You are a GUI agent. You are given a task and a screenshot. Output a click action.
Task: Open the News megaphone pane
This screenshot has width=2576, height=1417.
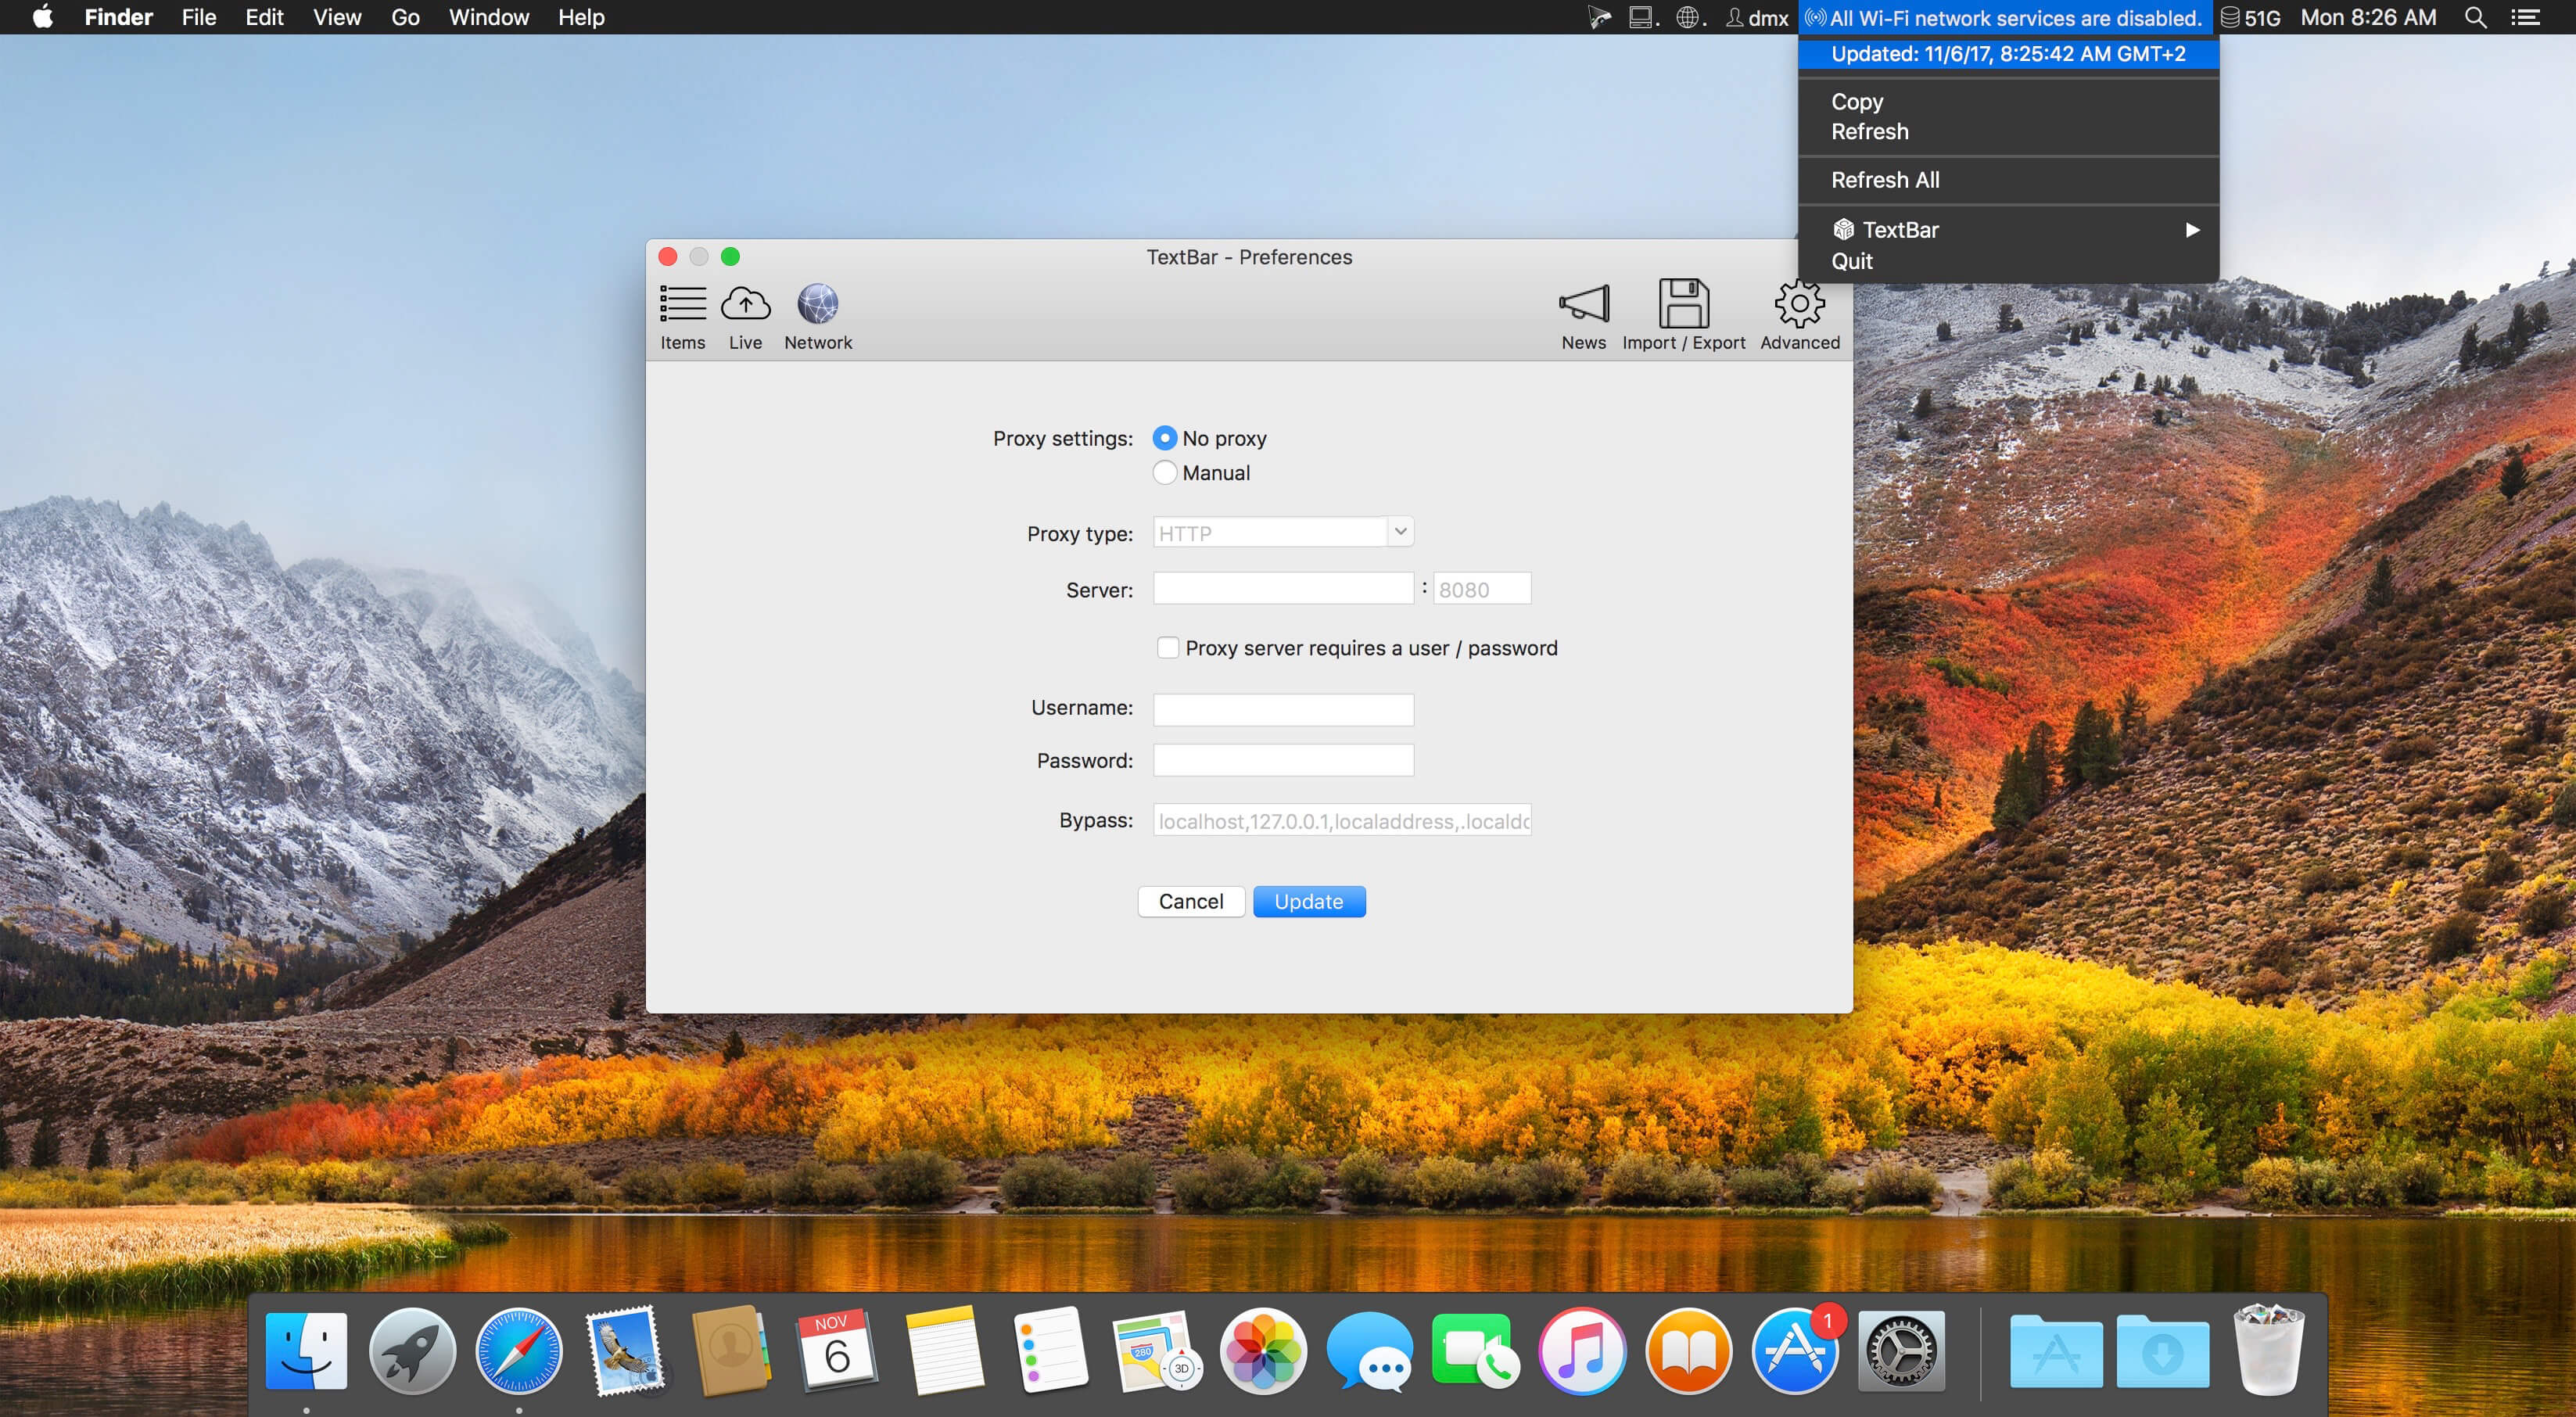1583,316
